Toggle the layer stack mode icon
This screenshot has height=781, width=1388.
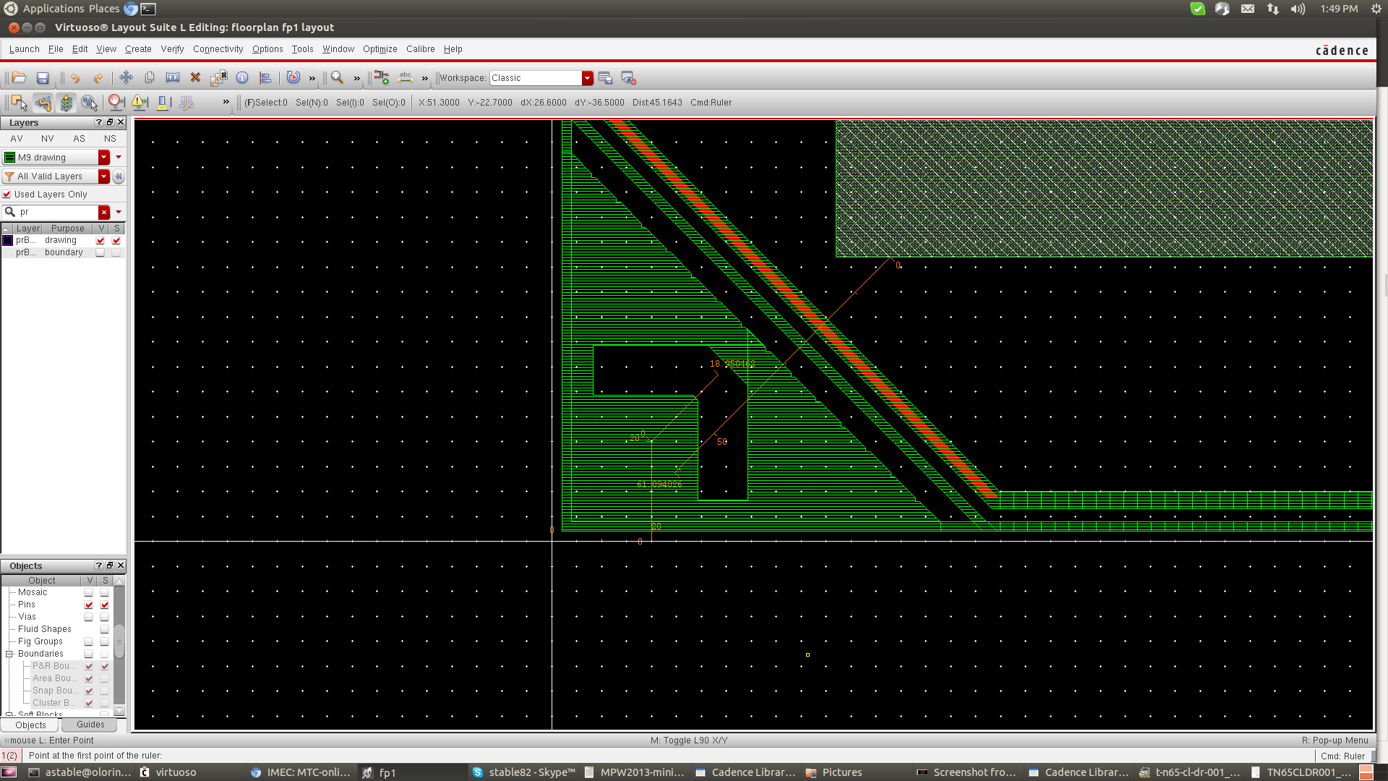[x=67, y=103]
